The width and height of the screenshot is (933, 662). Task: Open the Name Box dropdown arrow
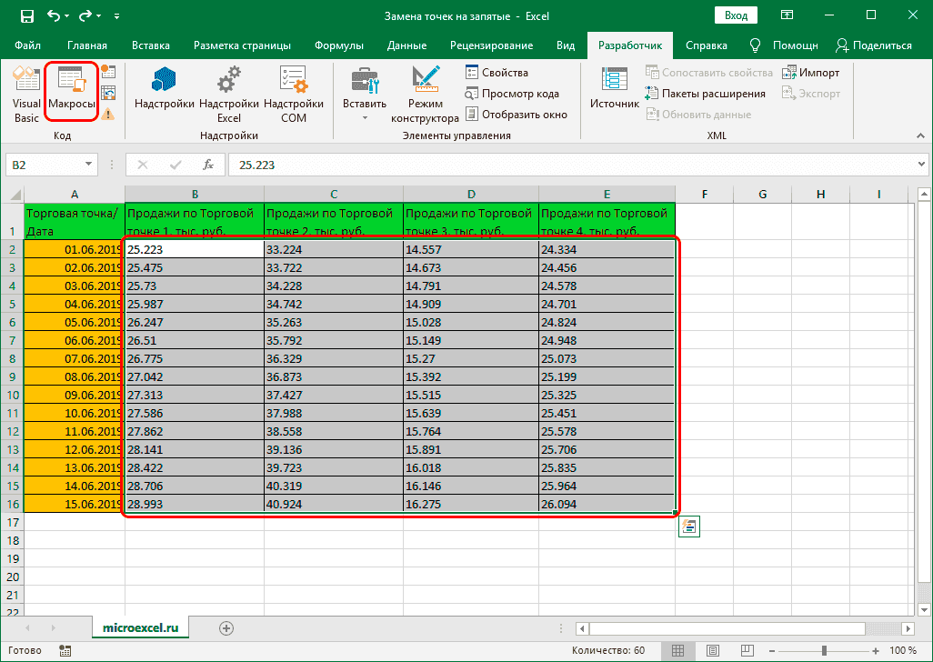pyautogui.click(x=88, y=165)
